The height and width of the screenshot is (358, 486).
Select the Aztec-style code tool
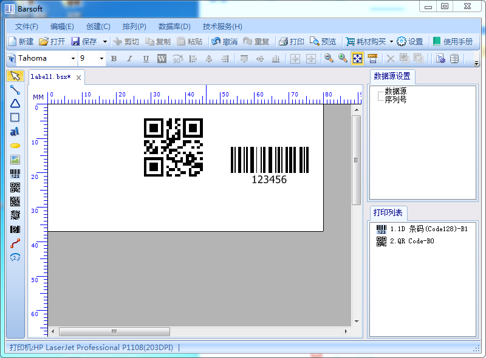15,215
